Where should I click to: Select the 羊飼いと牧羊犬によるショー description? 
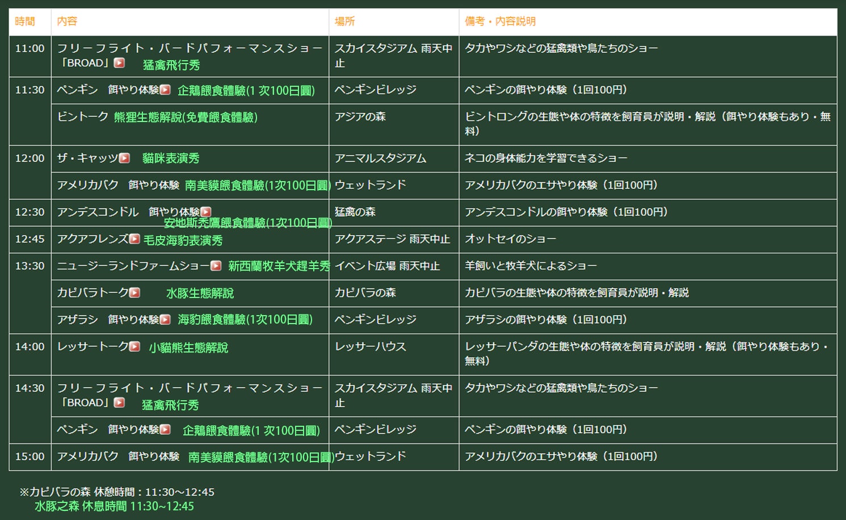tap(531, 266)
